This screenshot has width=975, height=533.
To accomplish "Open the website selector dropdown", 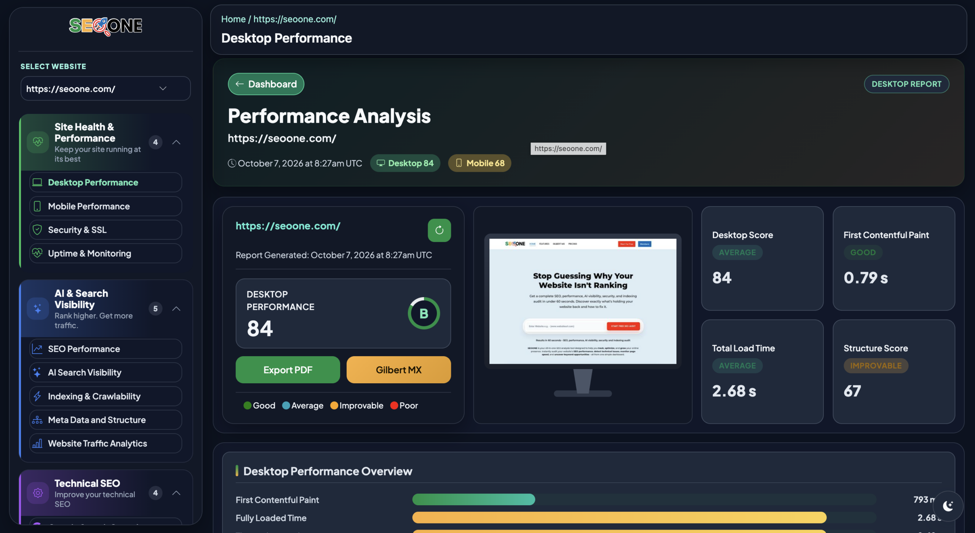I will pos(105,88).
